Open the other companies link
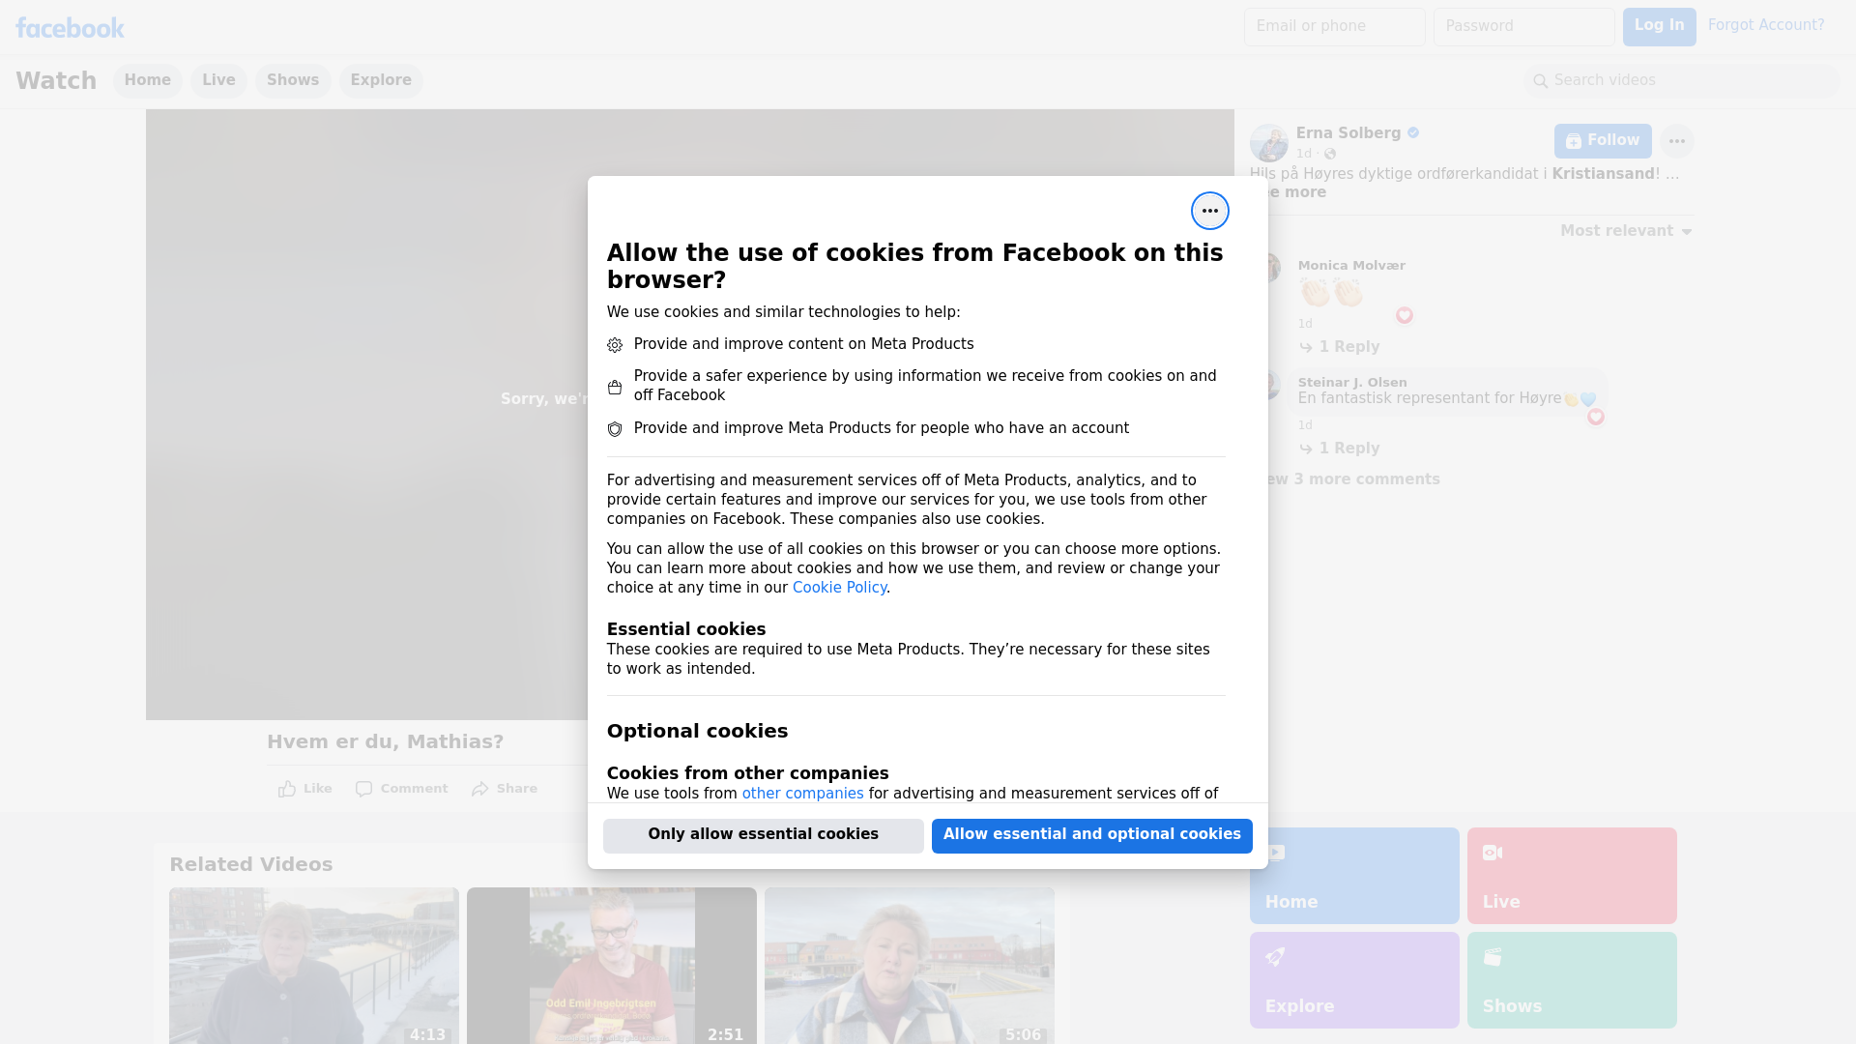This screenshot has height=1044, width=1856. [802, 794]
